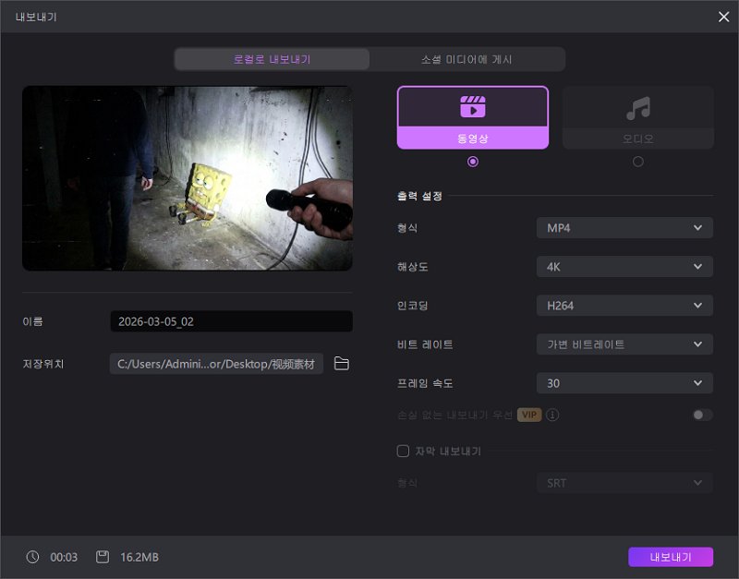
Task: Open the 형식 MP4 dropdown
Action: pos(624,227)
